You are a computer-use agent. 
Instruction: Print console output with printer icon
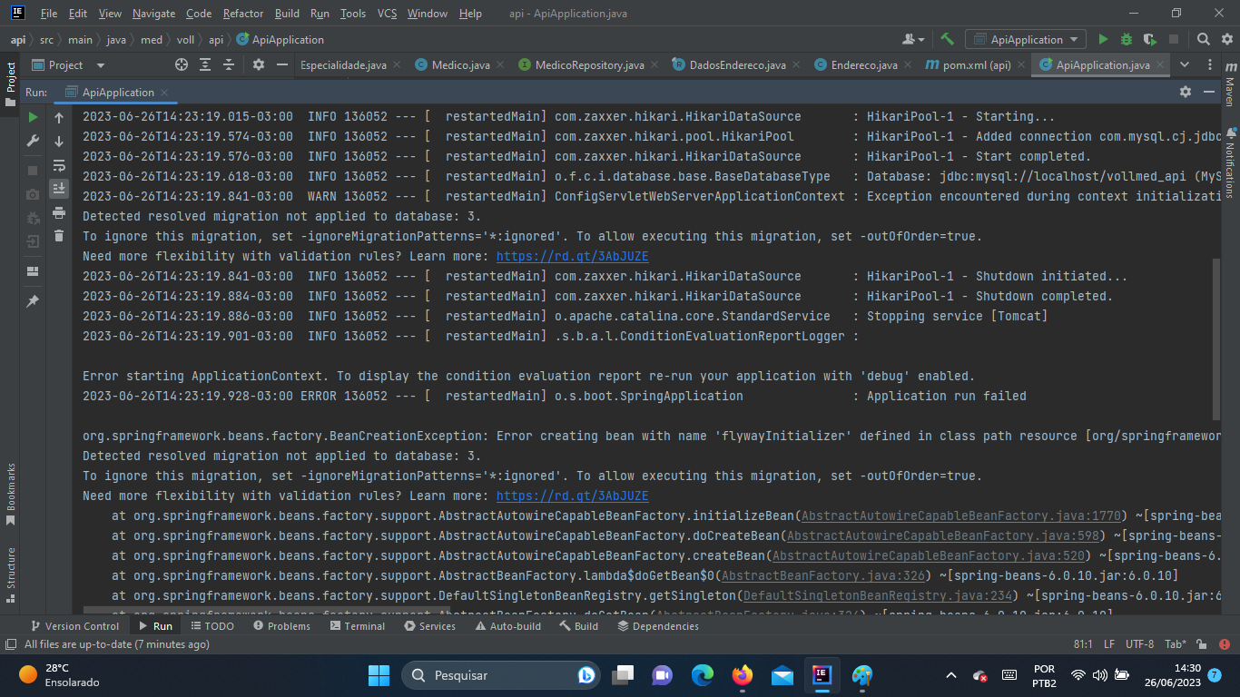(x=59, y=212)
